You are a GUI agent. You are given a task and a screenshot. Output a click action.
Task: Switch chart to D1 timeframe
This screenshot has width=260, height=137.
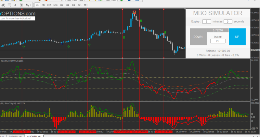pos(74,5)
